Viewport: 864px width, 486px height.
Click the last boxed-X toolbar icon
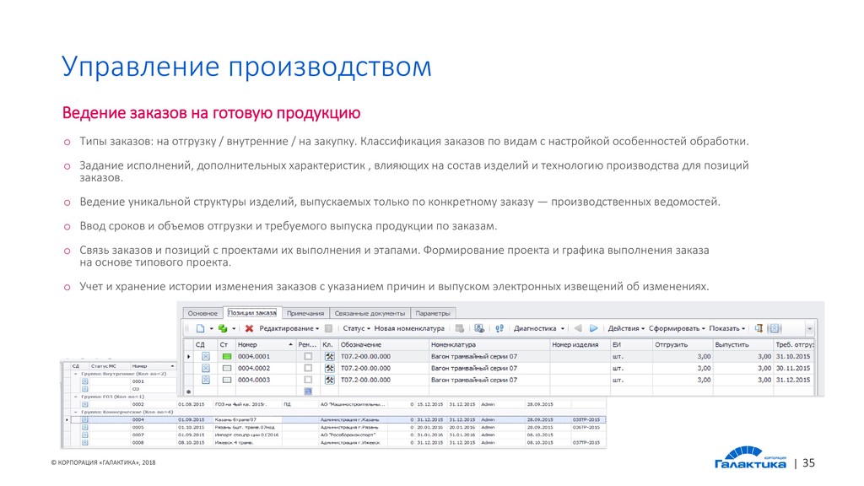pos(775,328)
